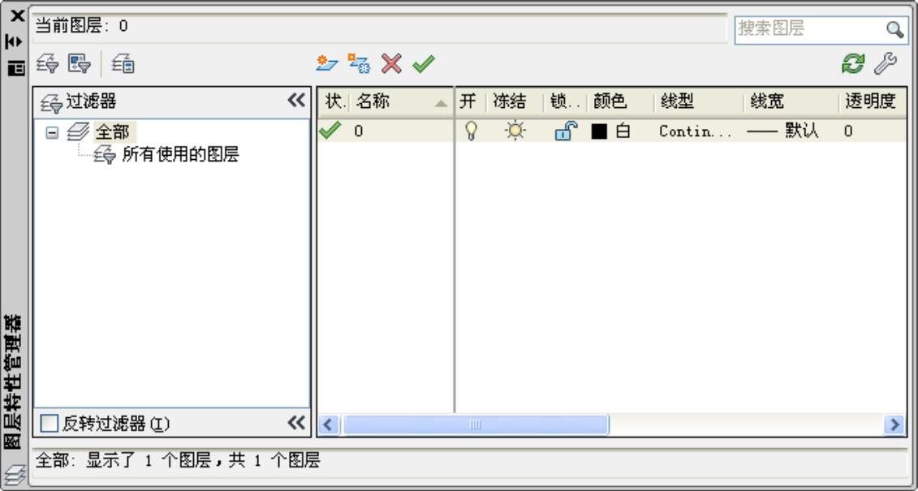Close the layer properties palette
918x491 pixels.
17,15
